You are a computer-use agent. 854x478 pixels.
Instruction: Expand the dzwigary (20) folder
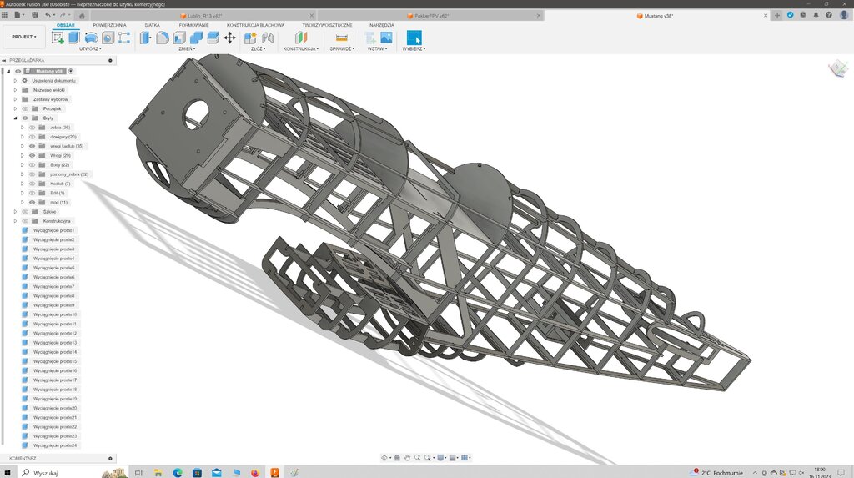click(23, 137)
